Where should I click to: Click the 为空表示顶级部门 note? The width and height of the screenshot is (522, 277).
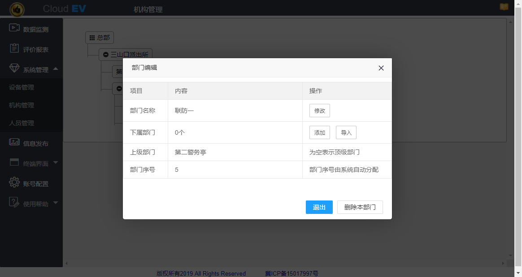click(335, 152)
